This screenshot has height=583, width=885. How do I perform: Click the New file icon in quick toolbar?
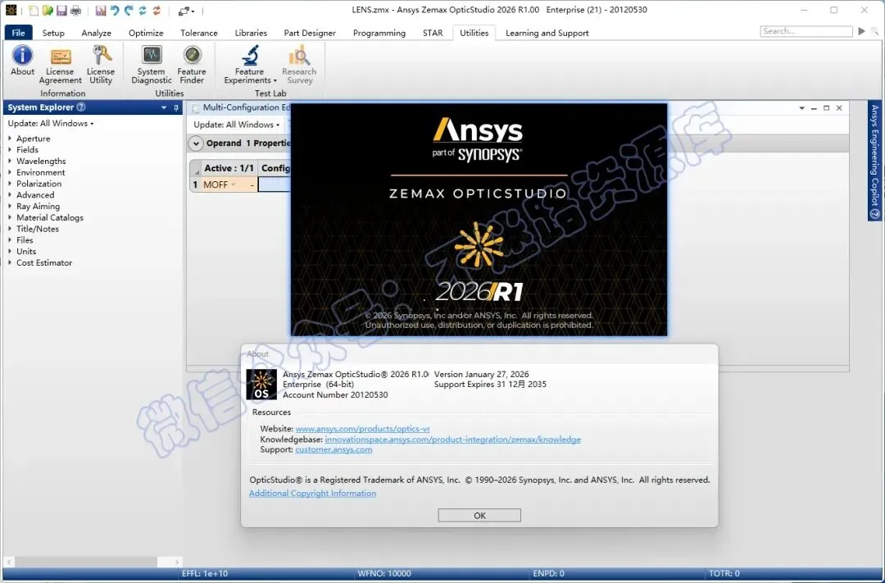[x=34, y=10]
